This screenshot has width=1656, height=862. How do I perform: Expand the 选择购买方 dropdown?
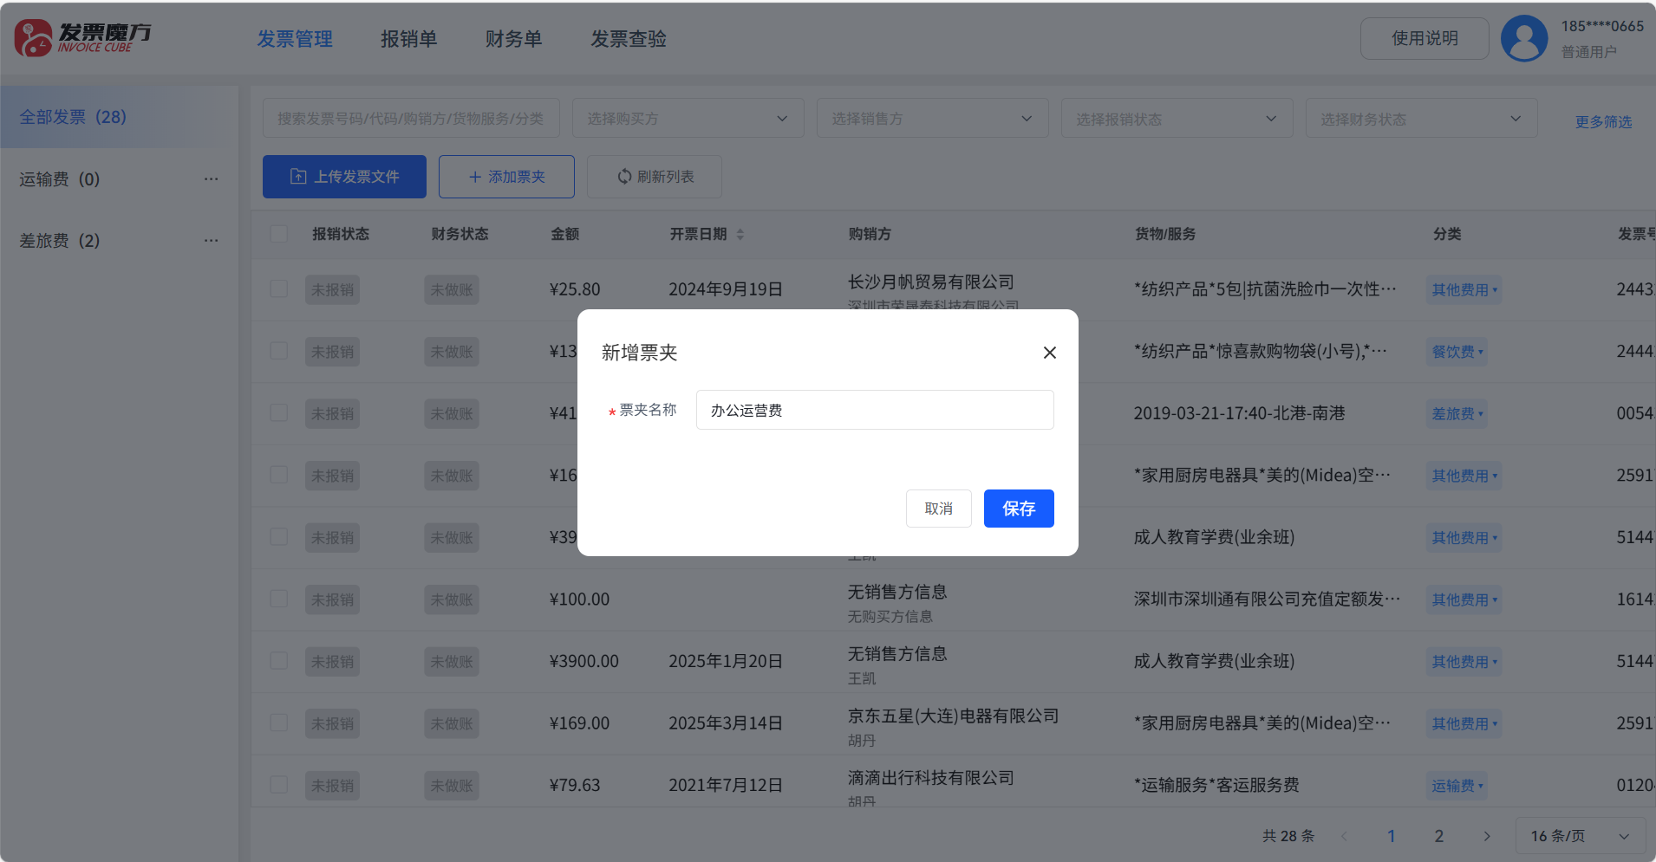(688, 119)
